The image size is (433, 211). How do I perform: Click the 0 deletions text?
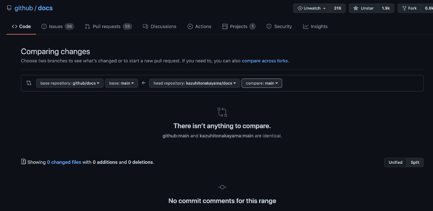140,162
